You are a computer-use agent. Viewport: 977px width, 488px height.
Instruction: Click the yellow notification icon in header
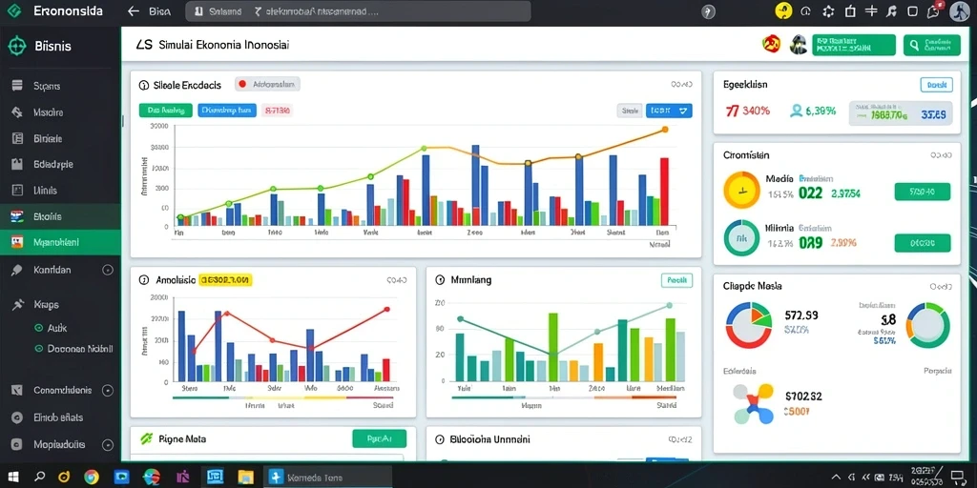coord(783,10)
